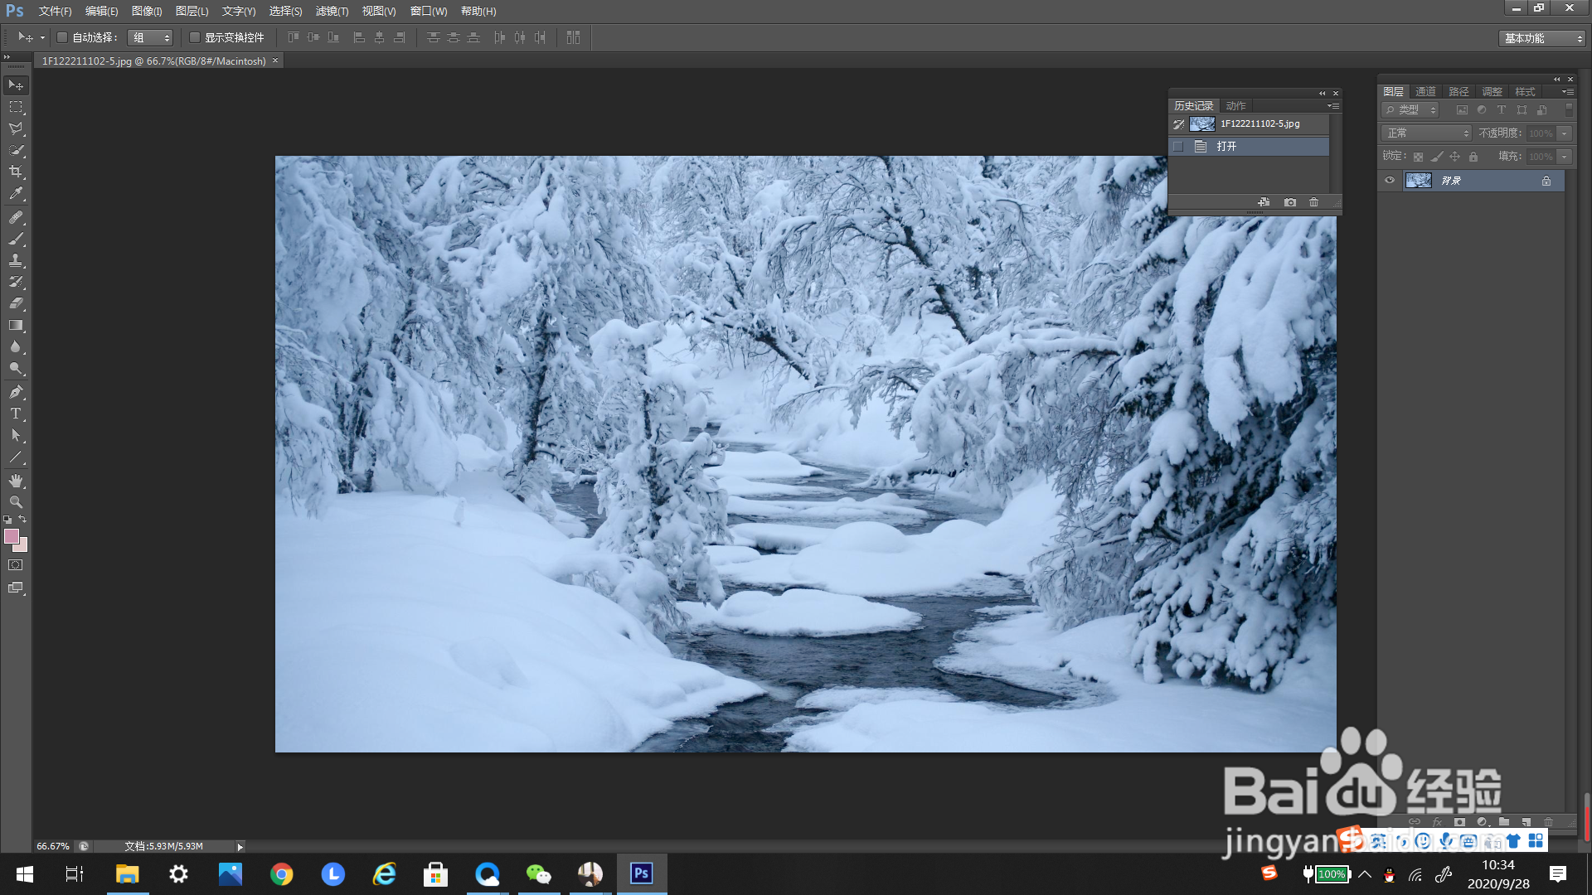Select the Horizontal Type tool
The height and width of the screenshot is (895, 1592).
click(x=16, y=414)
